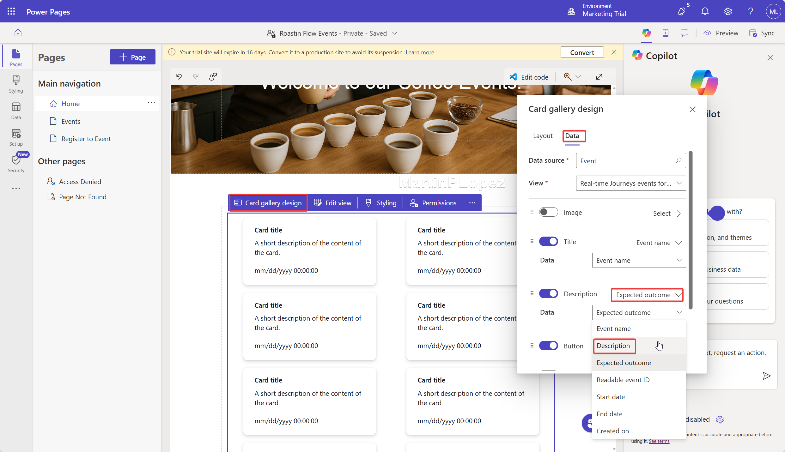The image size is (785, 452).
Task: Expand the Event name data dropdown under Title
Action: tap(638, 260)
